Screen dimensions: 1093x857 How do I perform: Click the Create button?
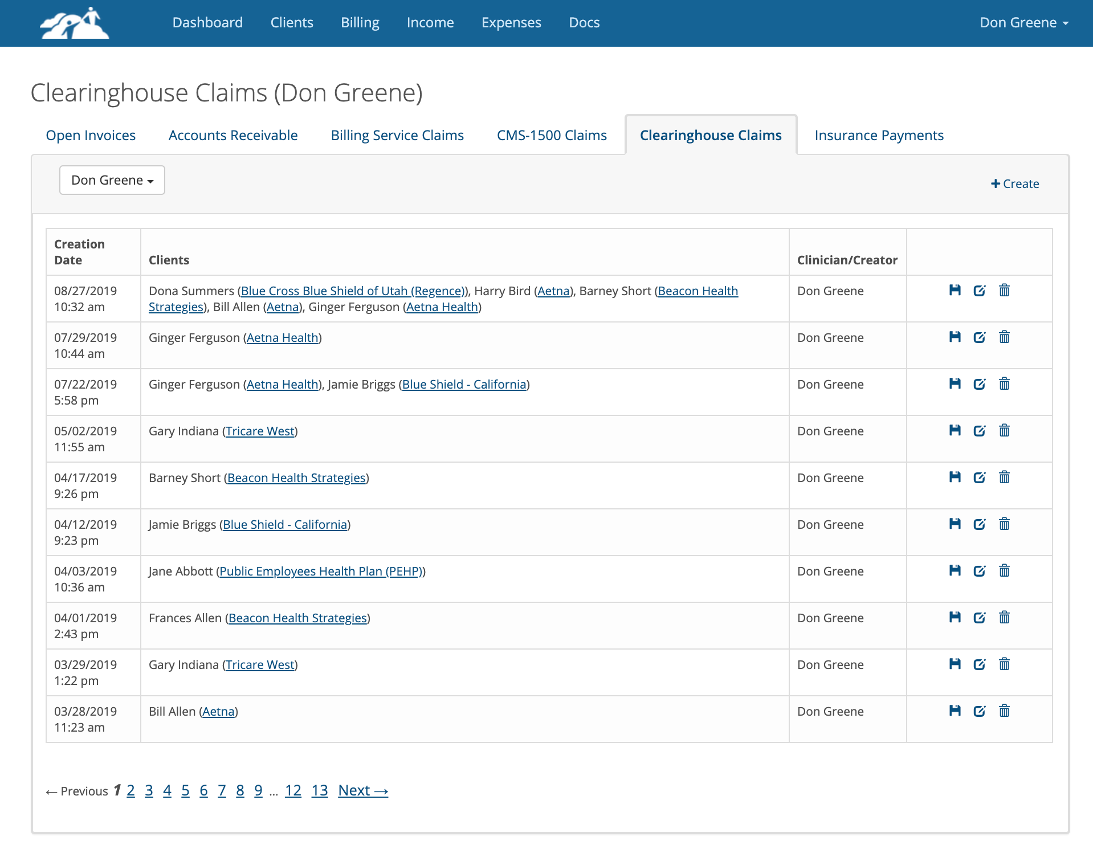1014,183
